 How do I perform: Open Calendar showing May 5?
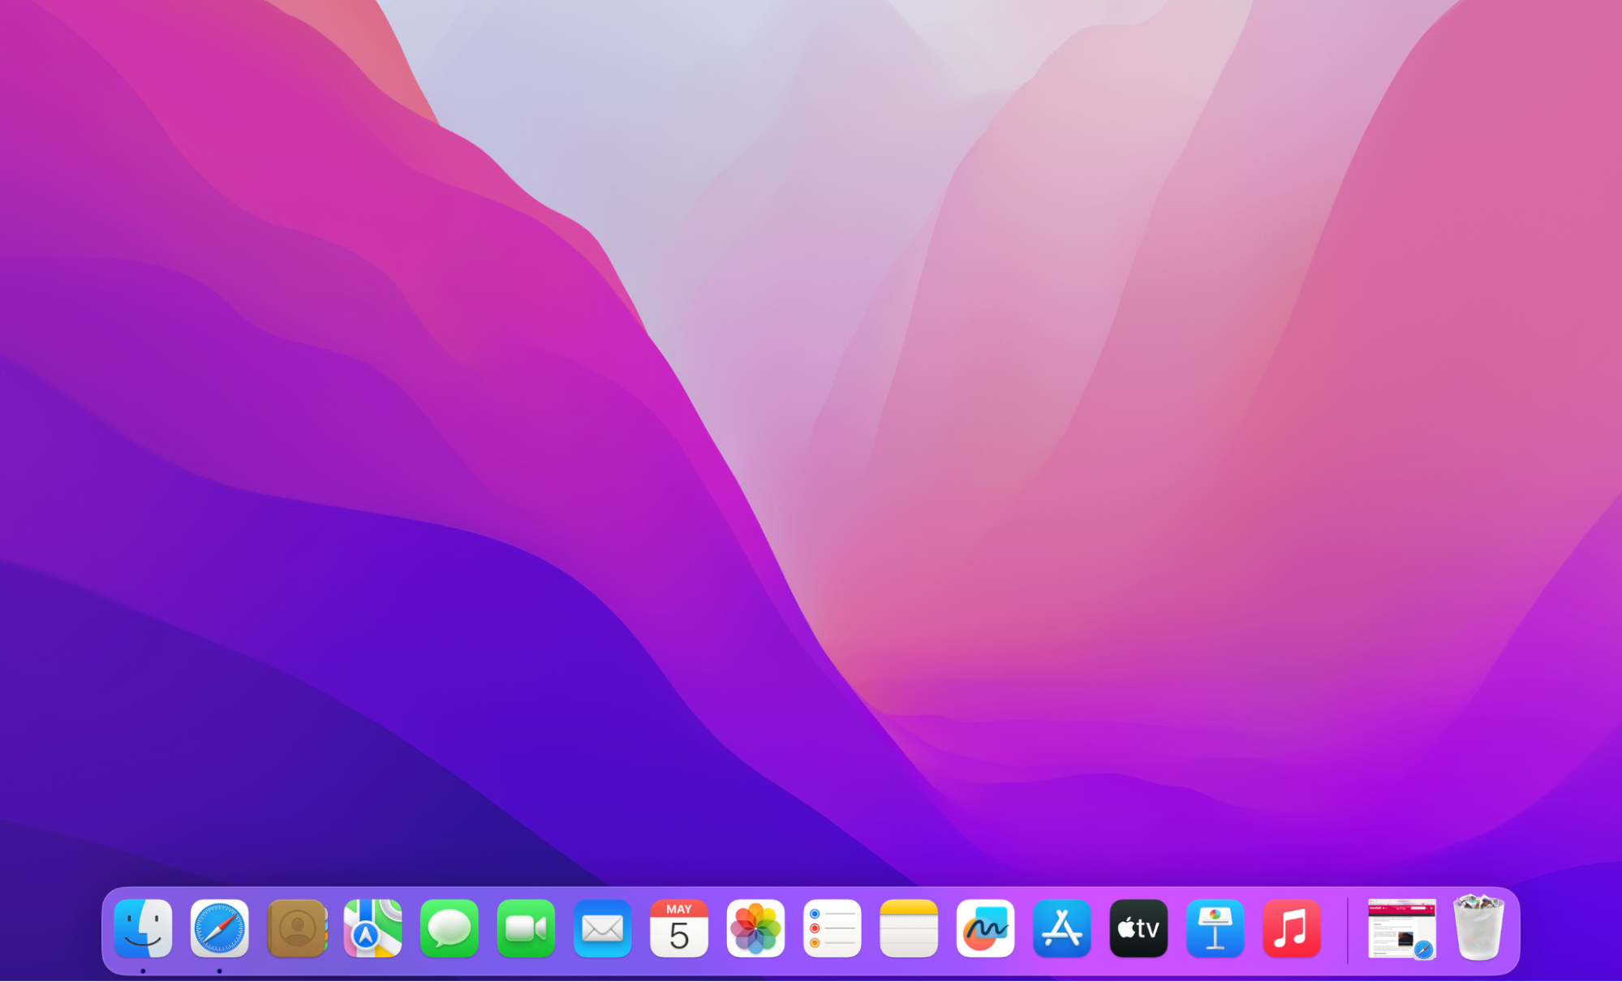point(679,928)
